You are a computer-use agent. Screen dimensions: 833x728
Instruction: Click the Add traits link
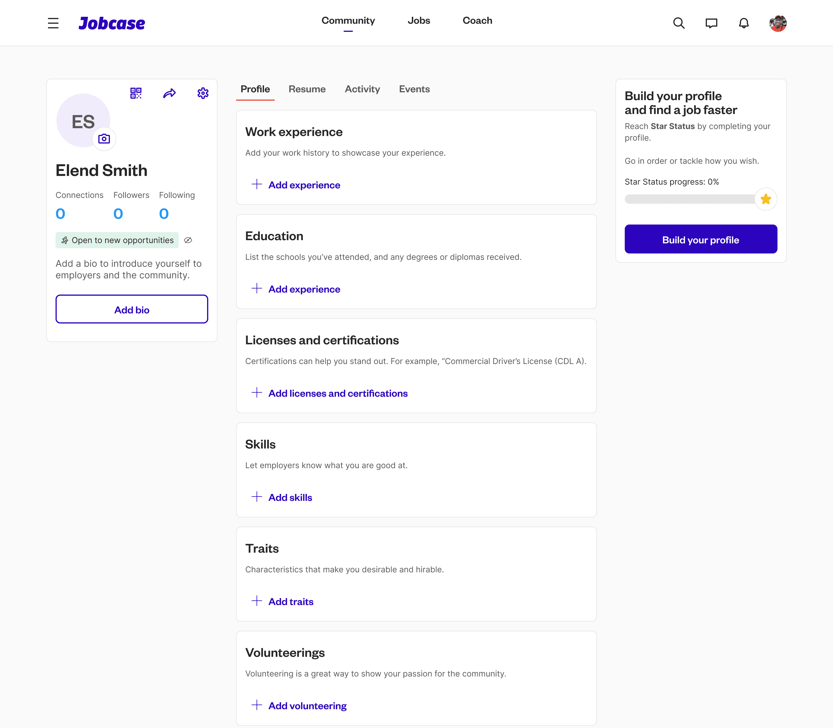pyautogui.click(x=291, y=602)
